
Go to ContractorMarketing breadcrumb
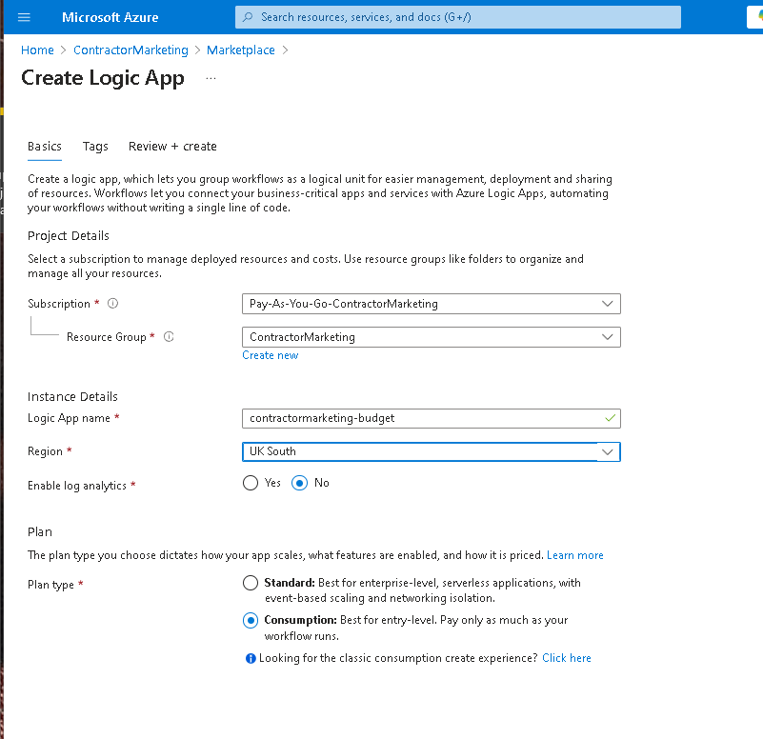131,50
